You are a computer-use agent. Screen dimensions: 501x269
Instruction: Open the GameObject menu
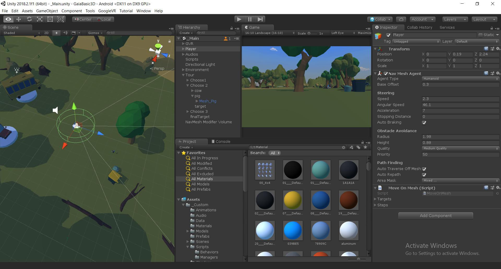click(47, 11)
